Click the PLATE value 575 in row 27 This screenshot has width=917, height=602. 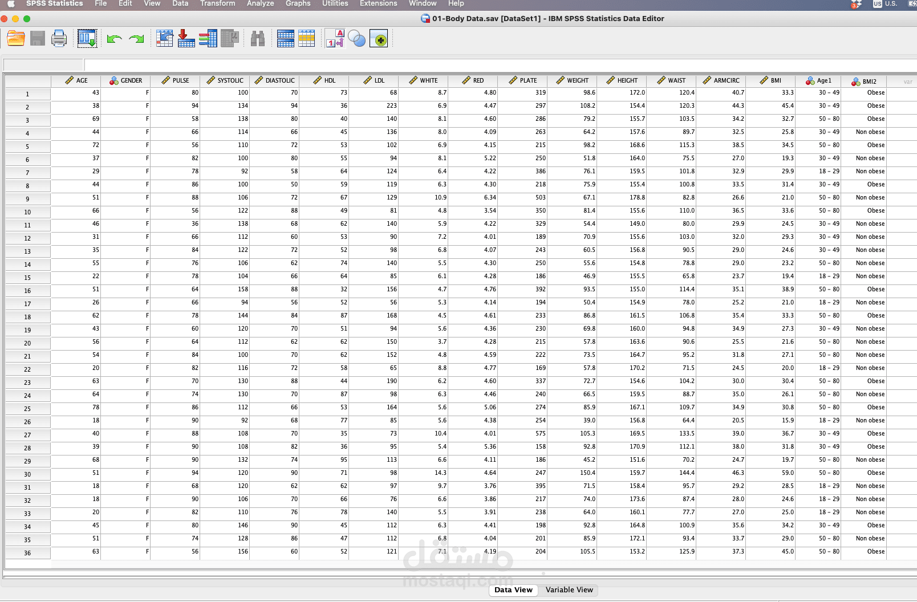pyautogui.click(x=522, y=433)
